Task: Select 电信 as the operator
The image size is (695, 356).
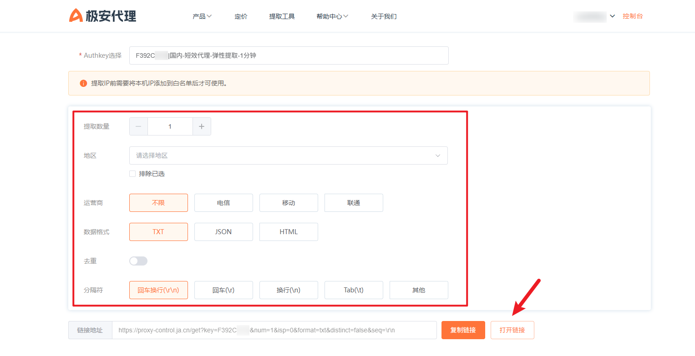Action: click(x=223, y=203)
